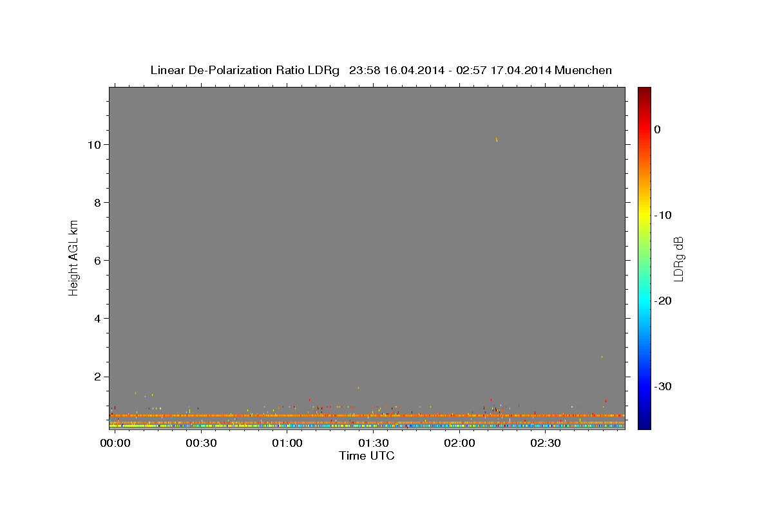Click the colorbar at the -10 dB yellow level
The height and width of the screenshot is (515, 773).
coord(644,215)
